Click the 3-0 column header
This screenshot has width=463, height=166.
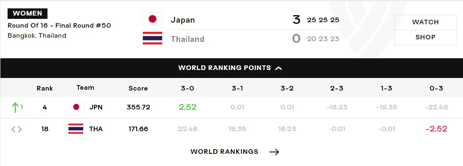coord(187,88)
